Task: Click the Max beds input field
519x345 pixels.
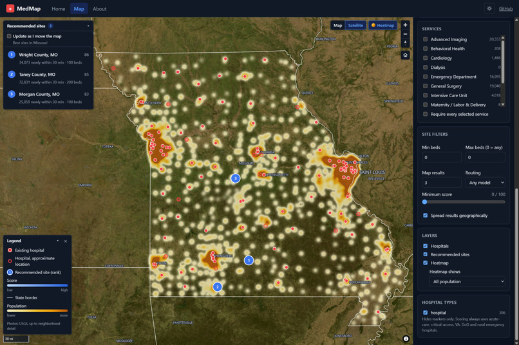Action: tap(486, 158)
